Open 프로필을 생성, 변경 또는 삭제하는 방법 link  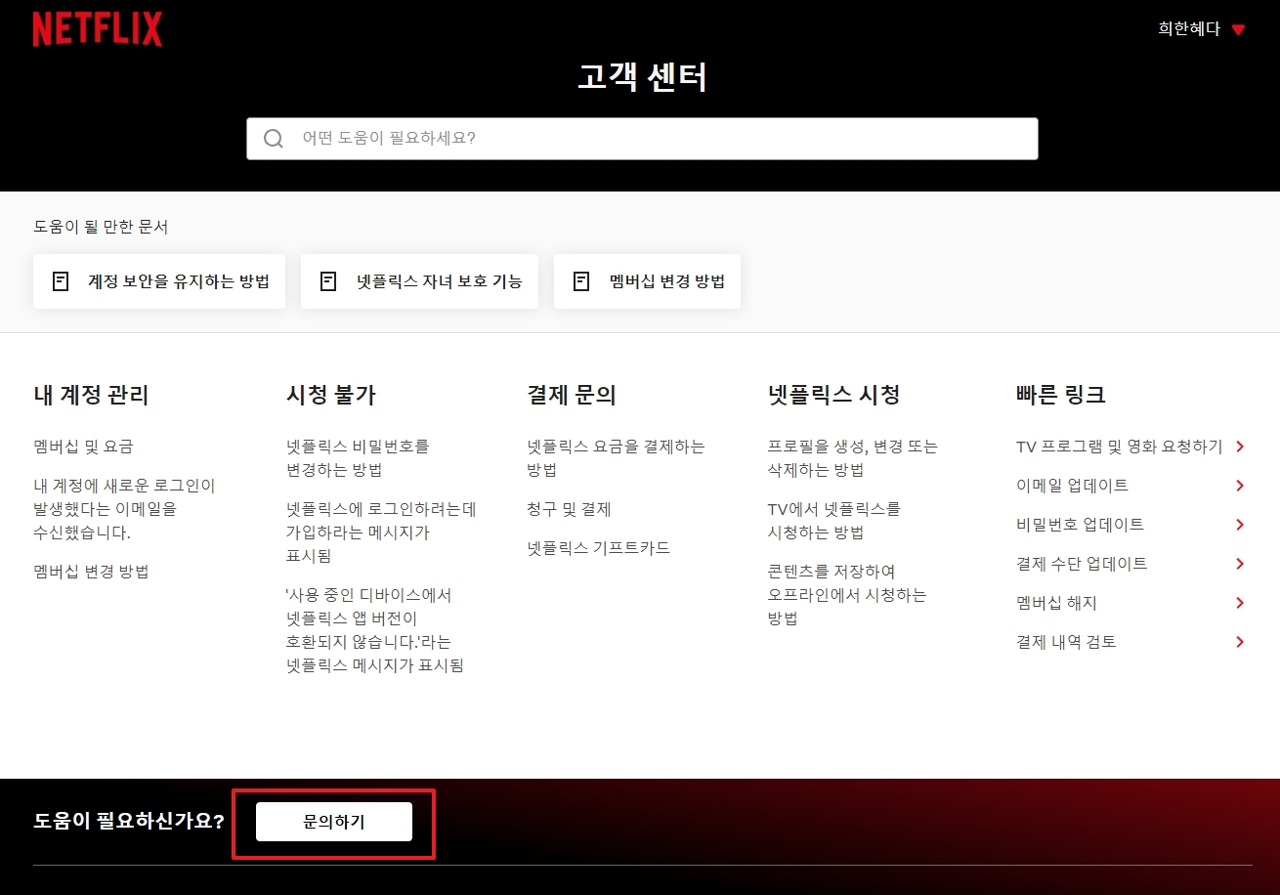(x=853, y=458)
